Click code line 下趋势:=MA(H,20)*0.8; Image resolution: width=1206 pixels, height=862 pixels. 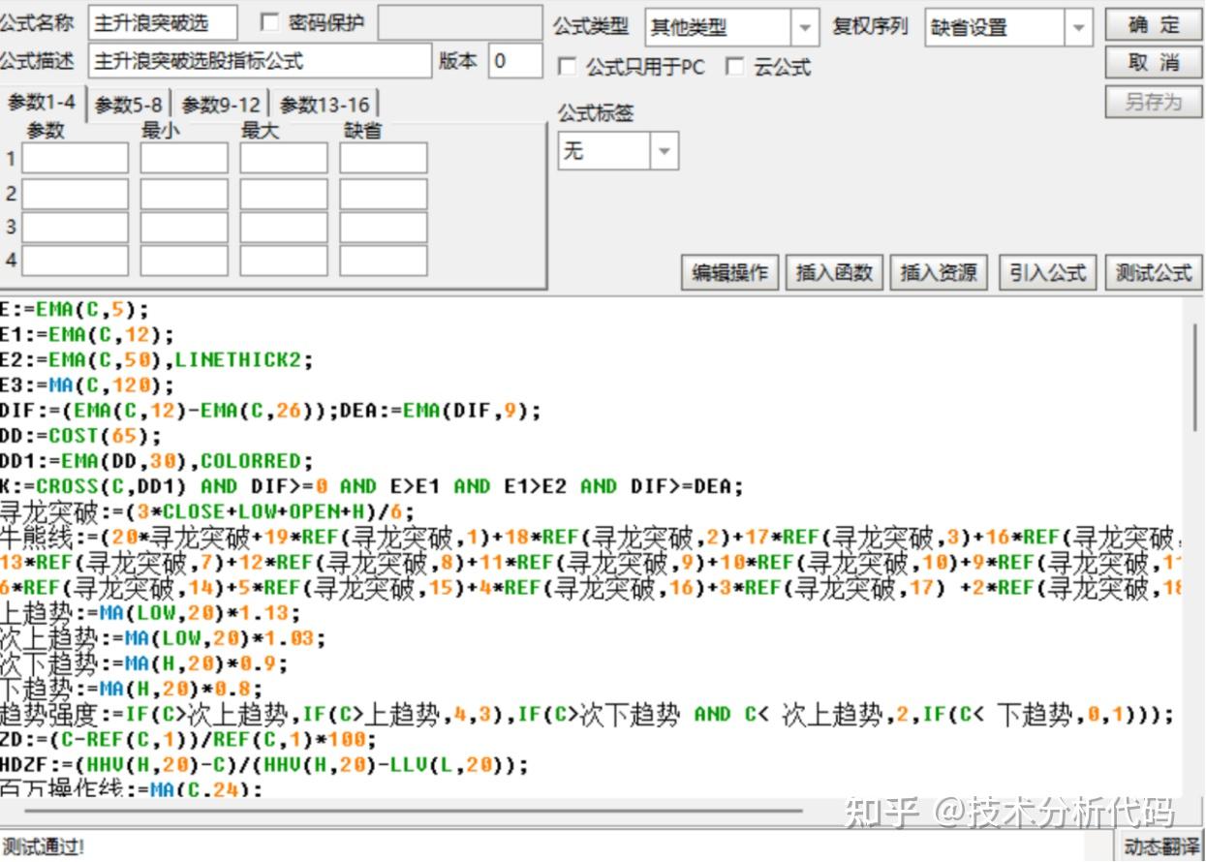[x=132, y=690]
